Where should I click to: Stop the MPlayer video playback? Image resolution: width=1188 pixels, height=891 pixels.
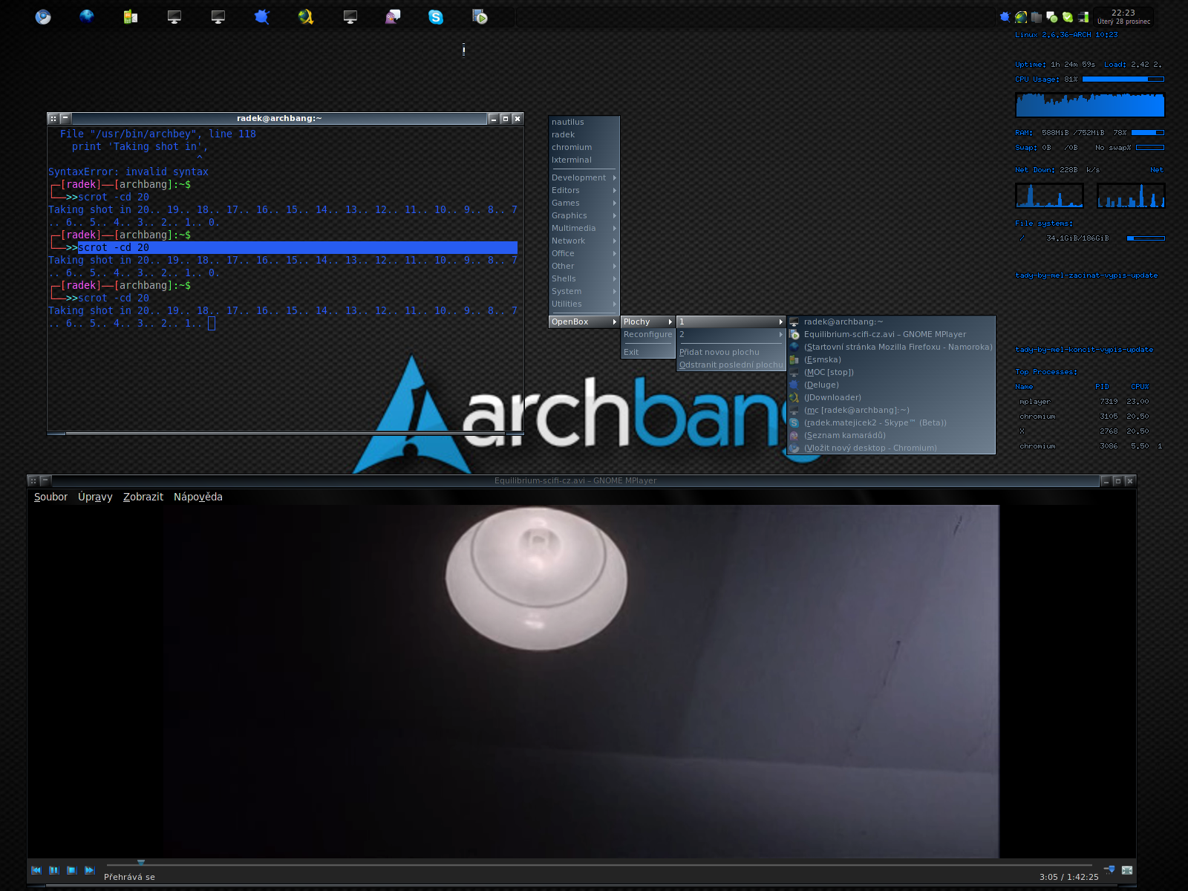pyautogui.click(x=71, y=870)
